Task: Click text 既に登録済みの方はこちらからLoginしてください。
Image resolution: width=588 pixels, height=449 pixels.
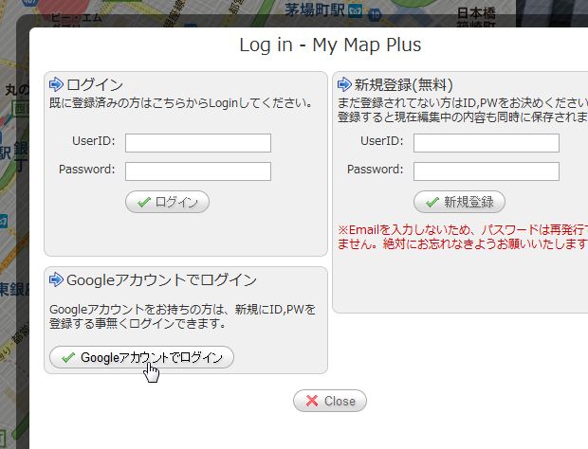Action: pyautogui.click(x=181, y=103)
